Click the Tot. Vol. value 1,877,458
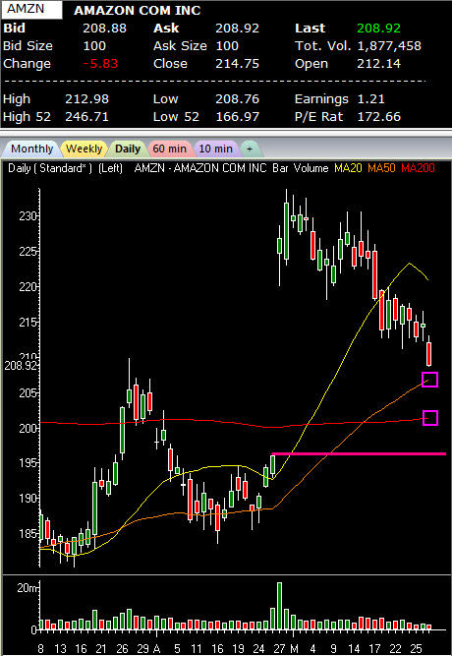This screenshot has width=452, height=656. click(x=389, y=46)
